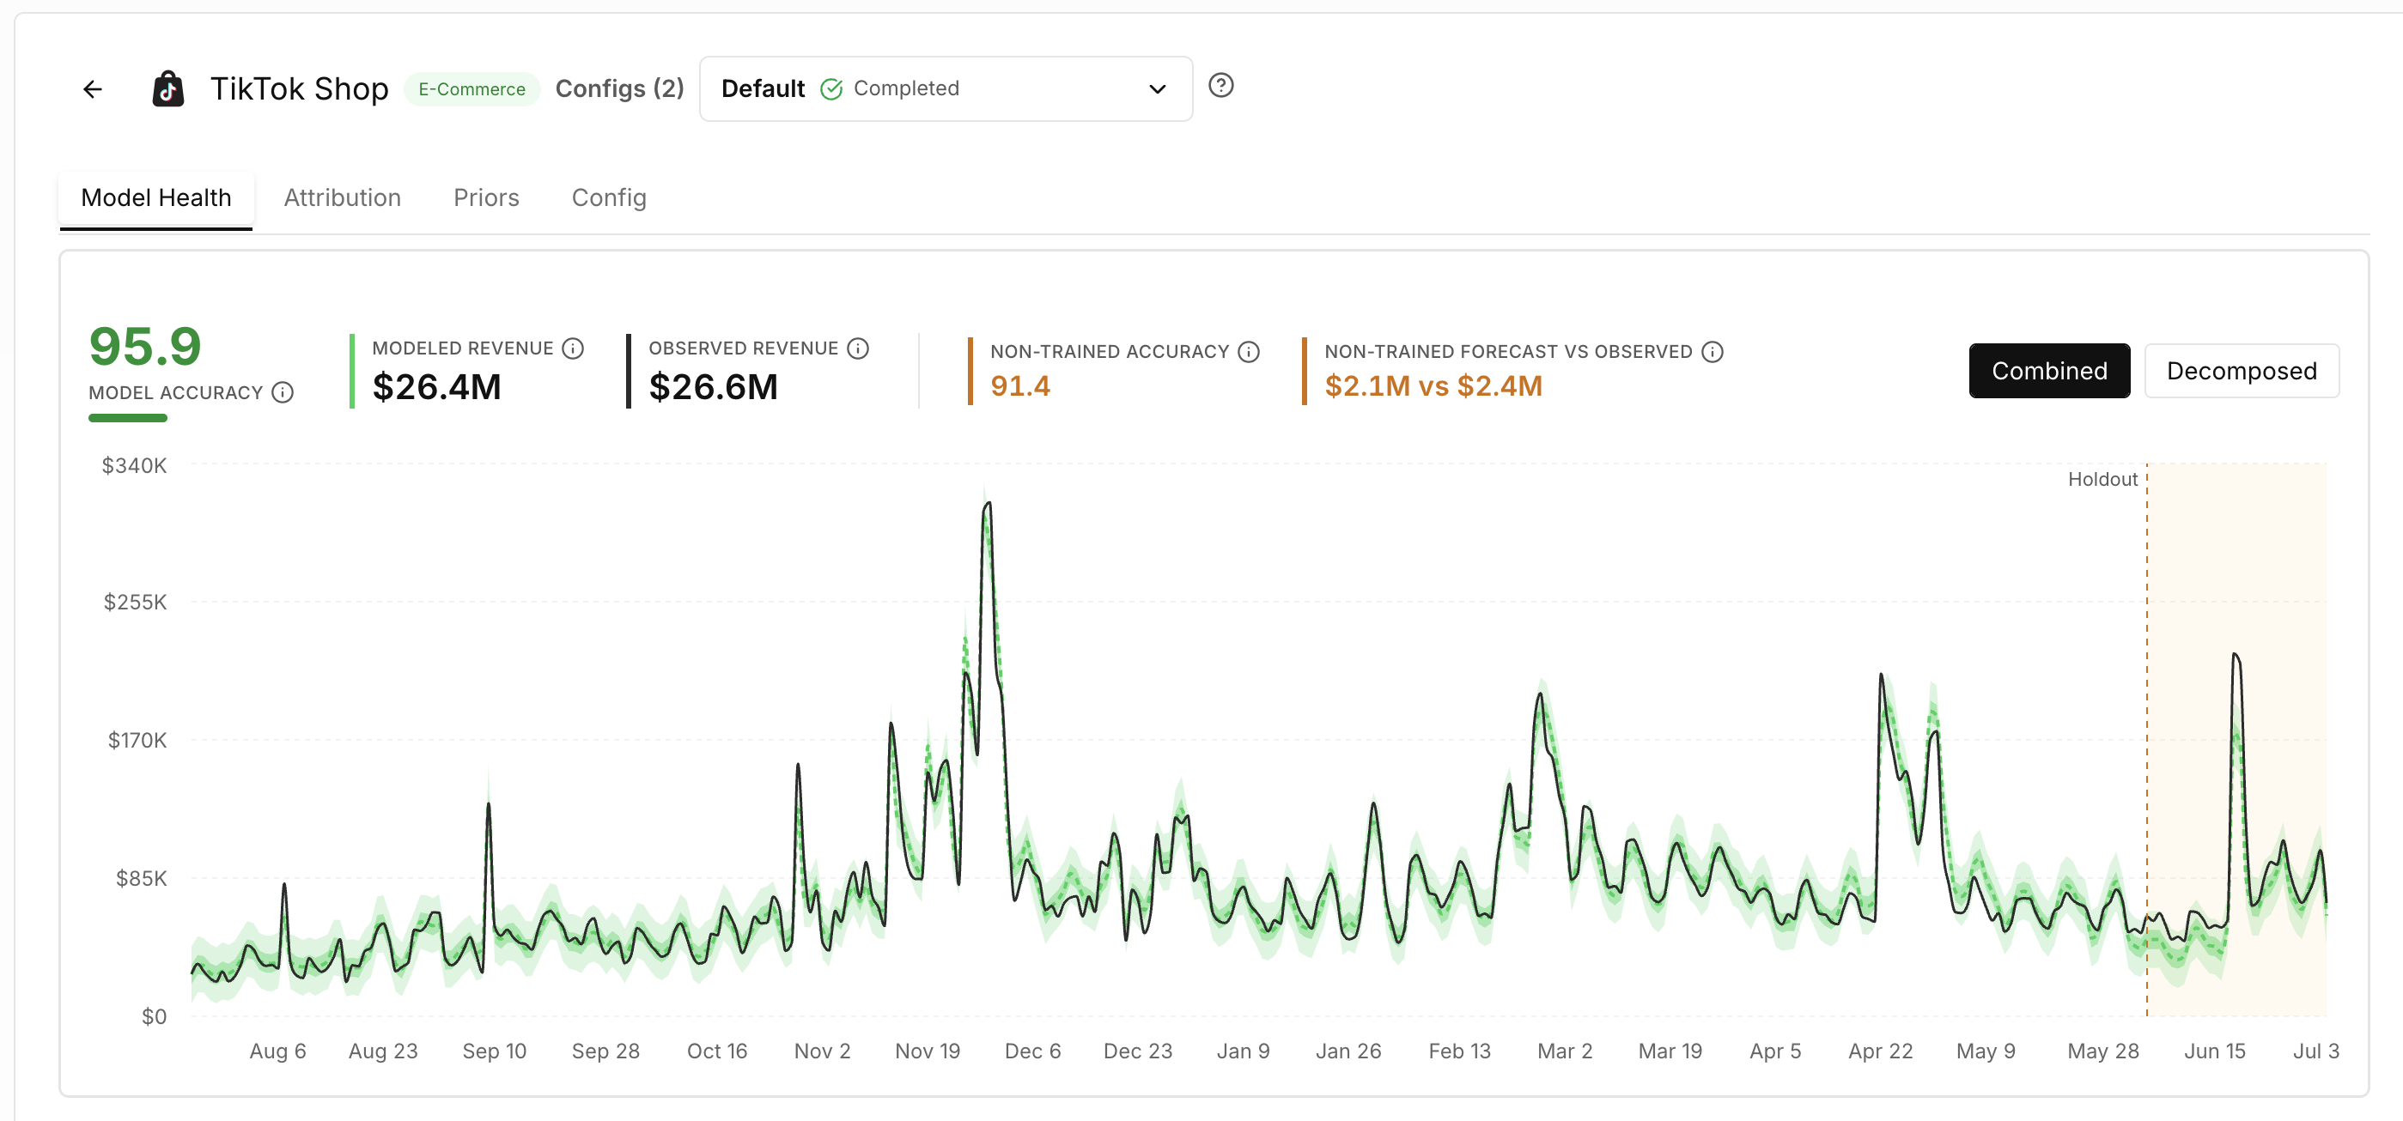This screenshot has height=1121, width=2403.
Task: Click Forecast vs Observed info icon
Action: click(x=1713, y=352)
